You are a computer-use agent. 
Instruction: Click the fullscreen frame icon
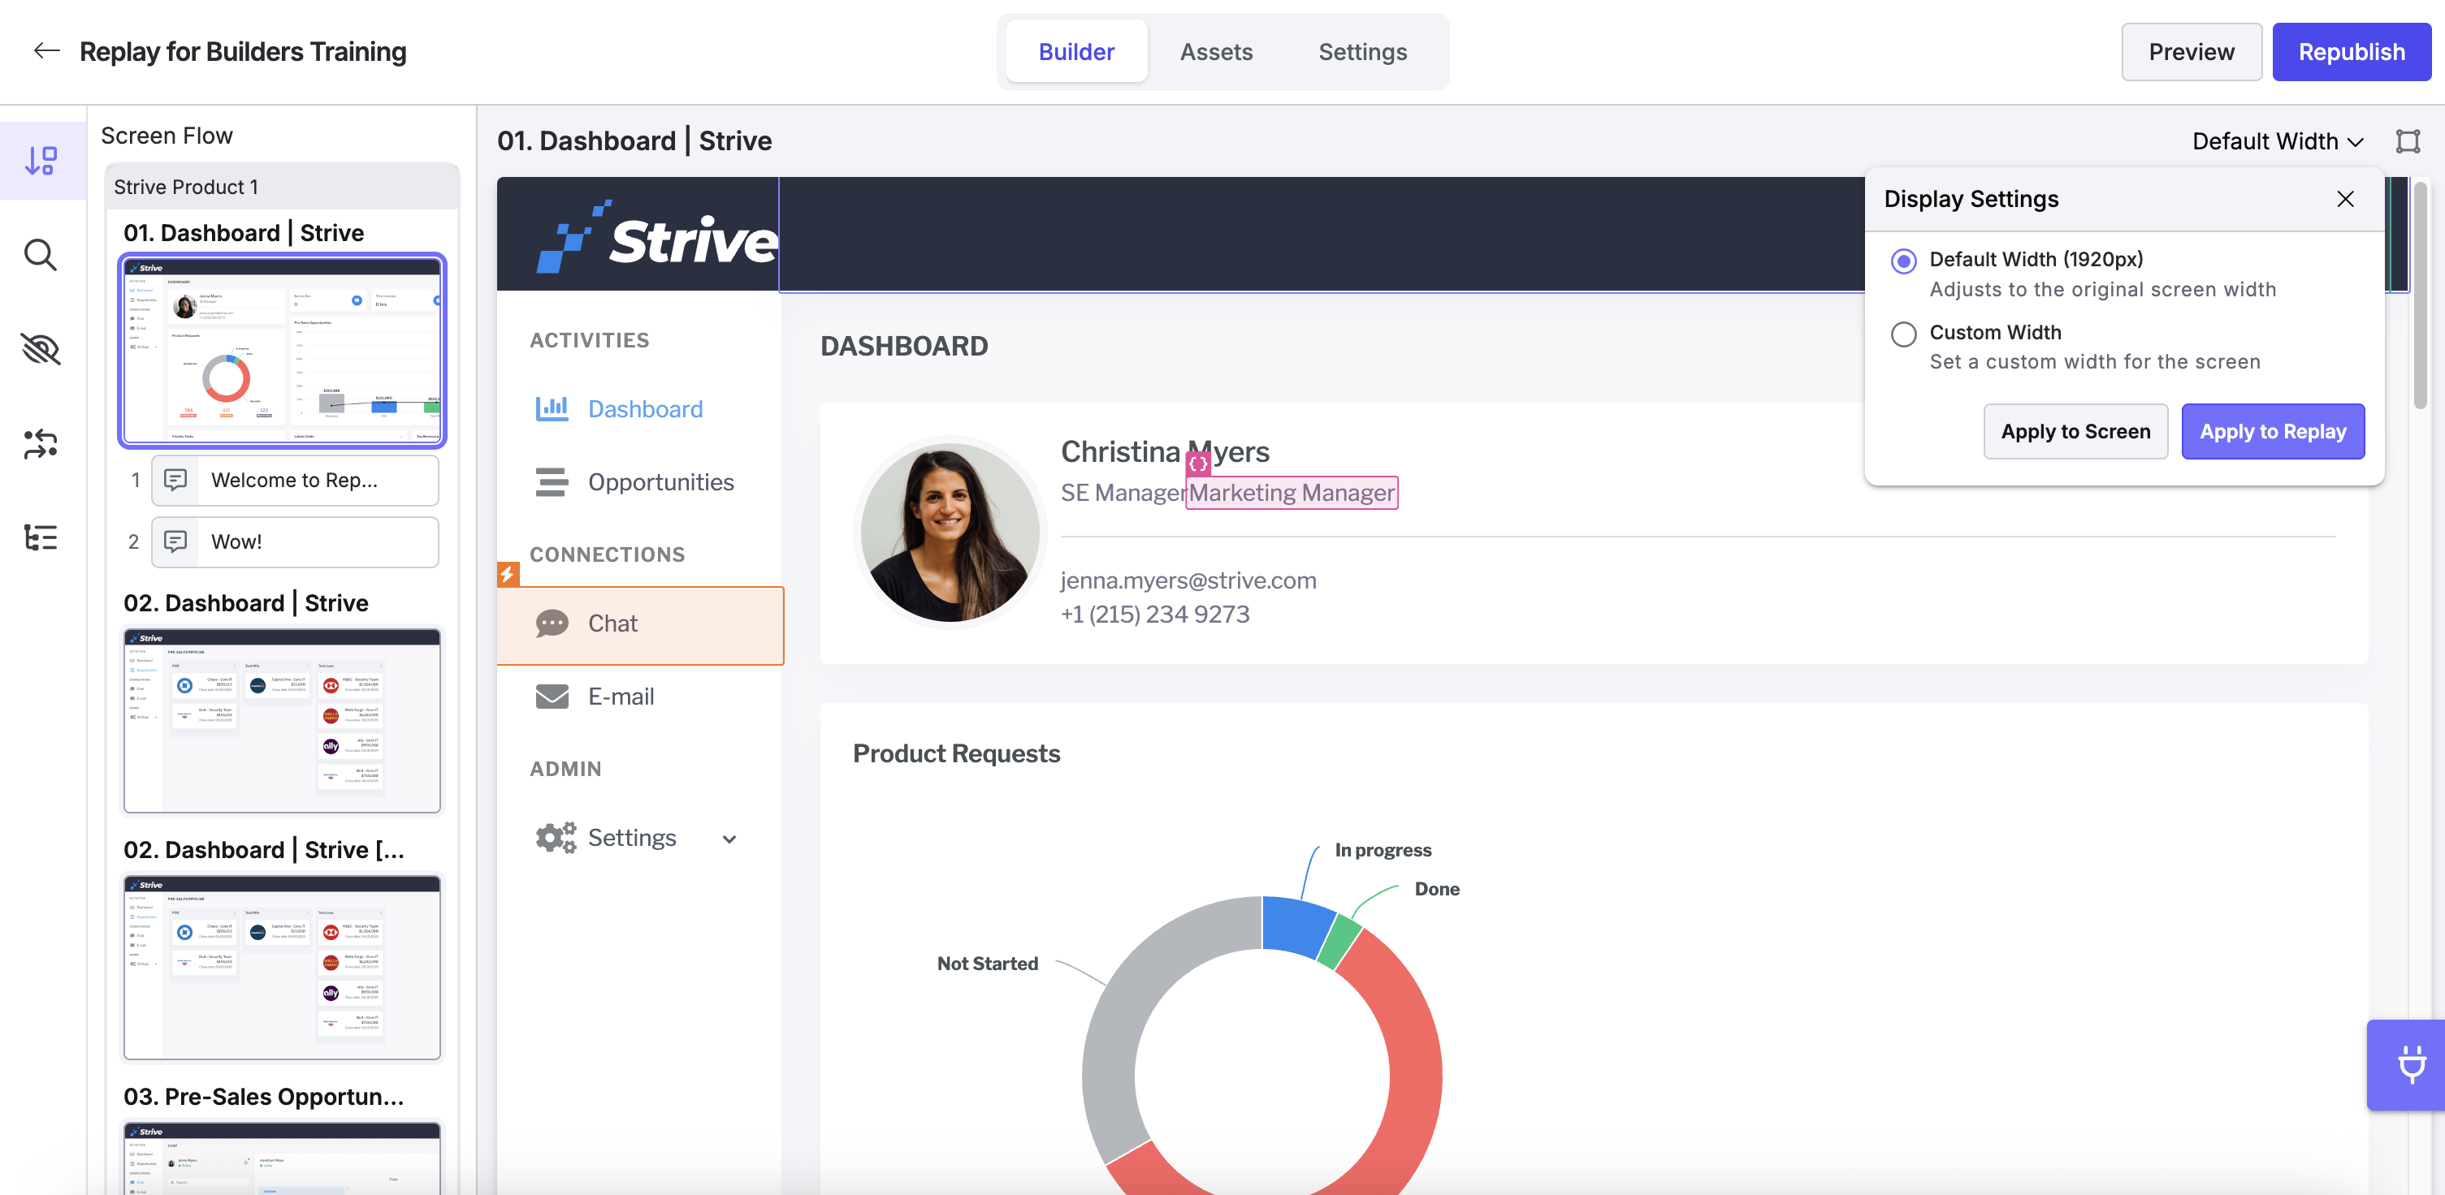pos(2407,141)
